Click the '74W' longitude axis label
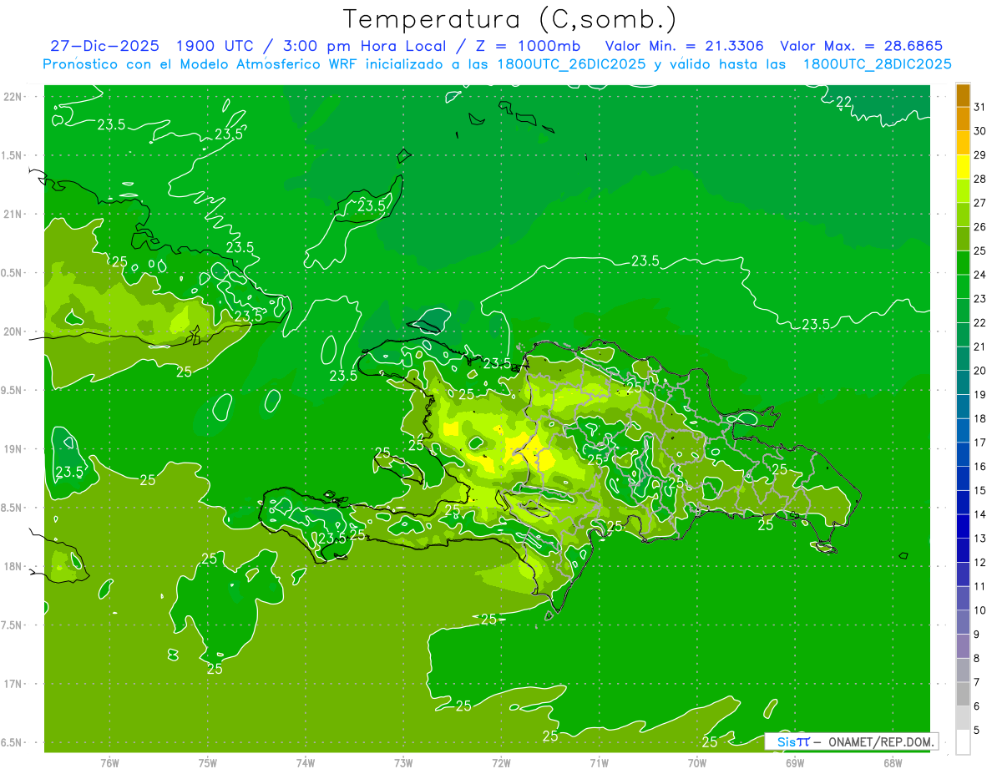1002x774 pixels. (x=306, y=762)
